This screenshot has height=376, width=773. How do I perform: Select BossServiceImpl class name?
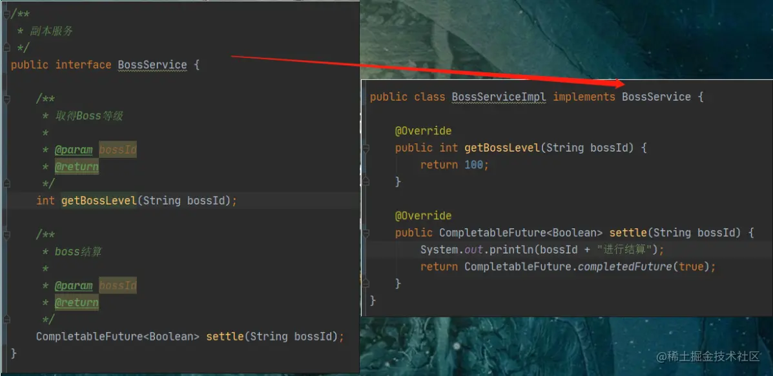click(499, 97)
